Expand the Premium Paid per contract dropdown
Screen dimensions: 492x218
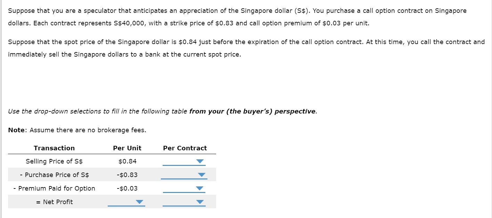pos(184,188)
